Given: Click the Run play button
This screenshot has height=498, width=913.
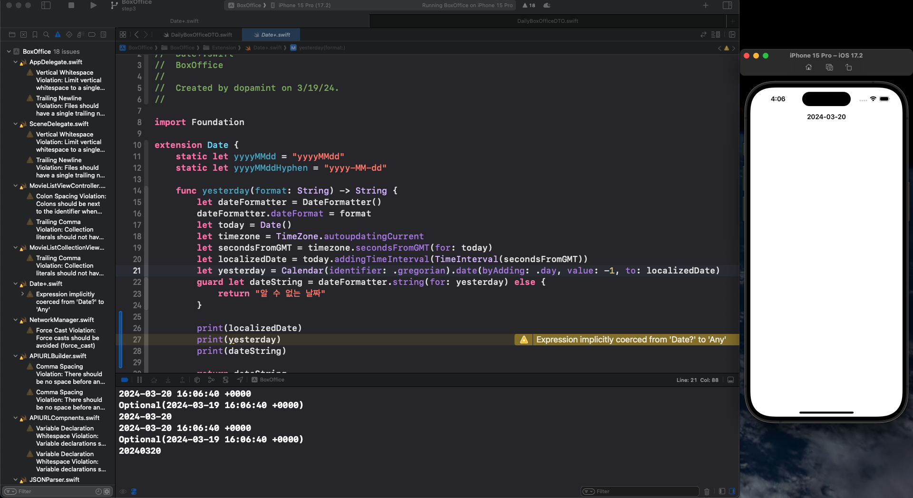Looking at the screenshot, I should coord(93,5).
